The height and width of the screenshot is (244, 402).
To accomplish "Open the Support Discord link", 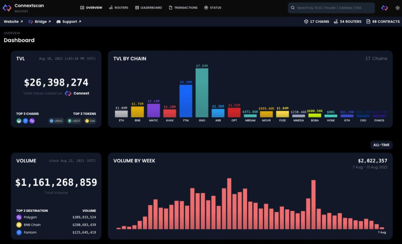I will [x=69, y=22].
